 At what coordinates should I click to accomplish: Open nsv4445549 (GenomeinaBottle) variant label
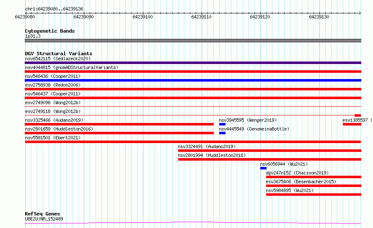(x=254, y=129)
